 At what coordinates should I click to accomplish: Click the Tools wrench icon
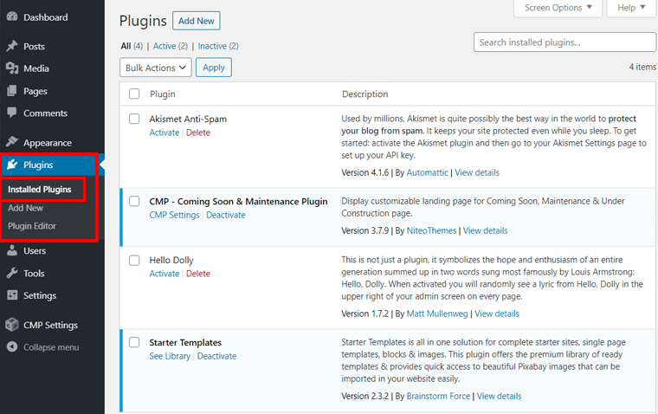[12, 274]
